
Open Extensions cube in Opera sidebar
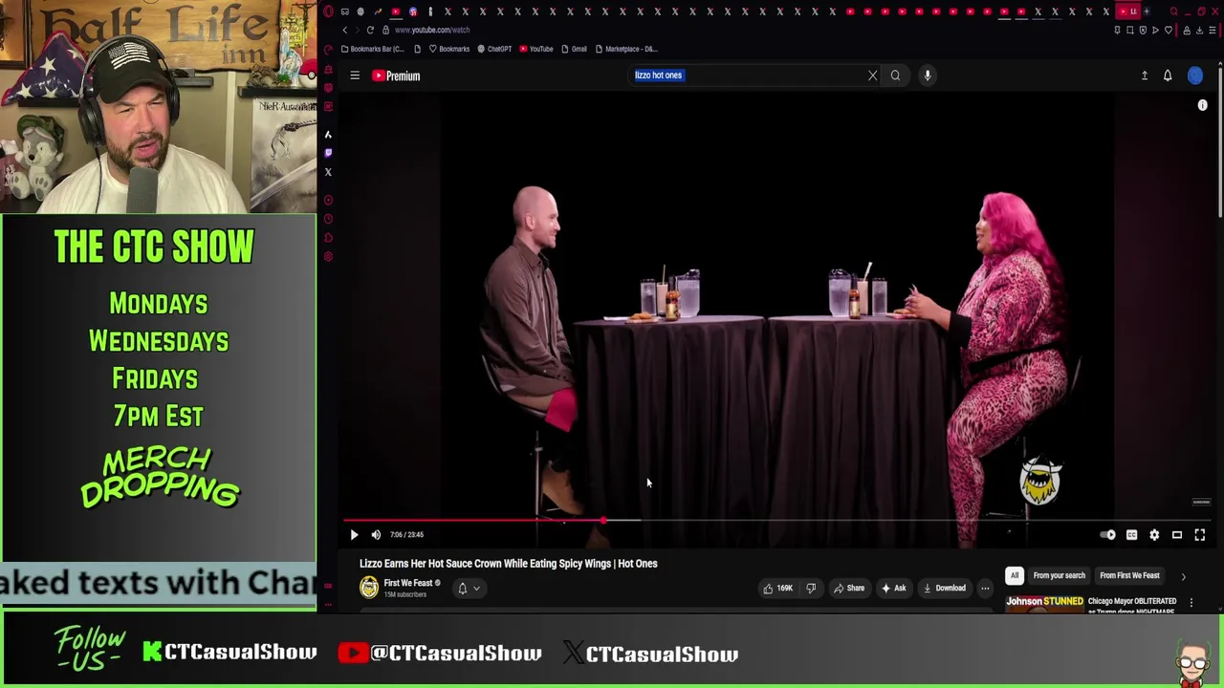(x=328, y=238)
